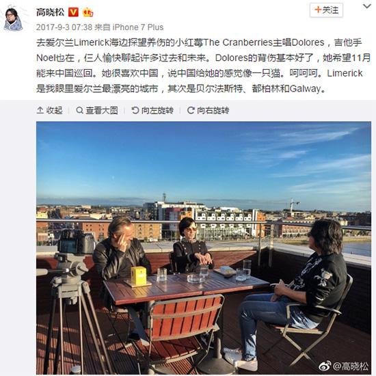Click the @高晓松 watermark text
Image resolution: width=376 pixels, height=376 pixels.
tap(351, 366)
